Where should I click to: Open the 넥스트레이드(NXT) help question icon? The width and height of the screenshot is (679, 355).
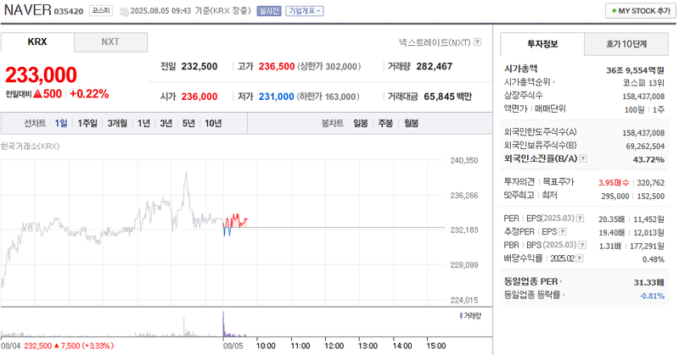(x=477, y=42)
